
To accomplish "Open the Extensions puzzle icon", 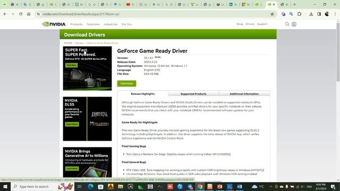I will [x=299, y=14].
